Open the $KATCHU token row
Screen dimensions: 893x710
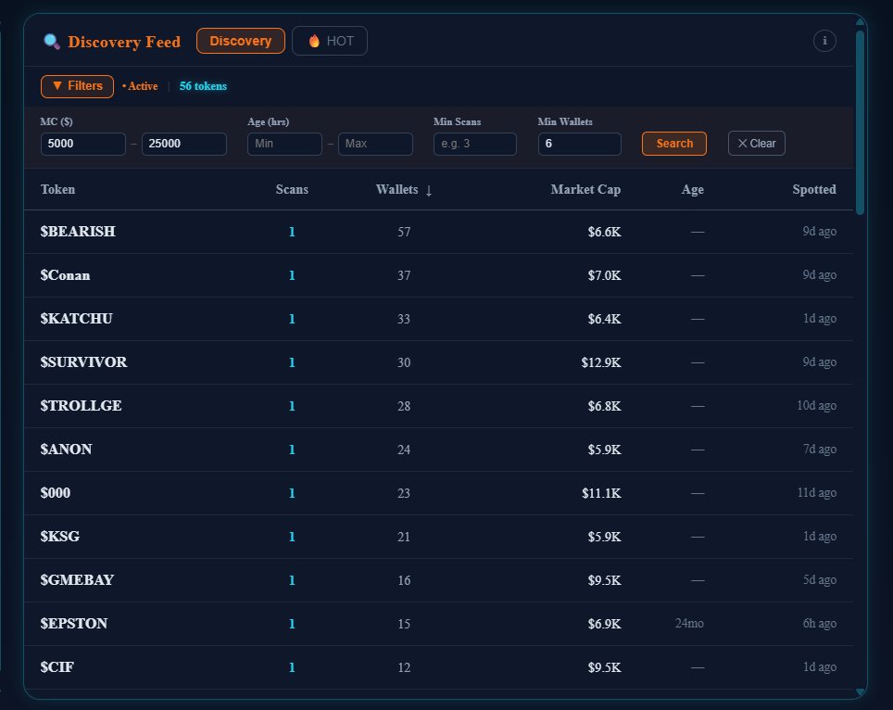(438, 319)
